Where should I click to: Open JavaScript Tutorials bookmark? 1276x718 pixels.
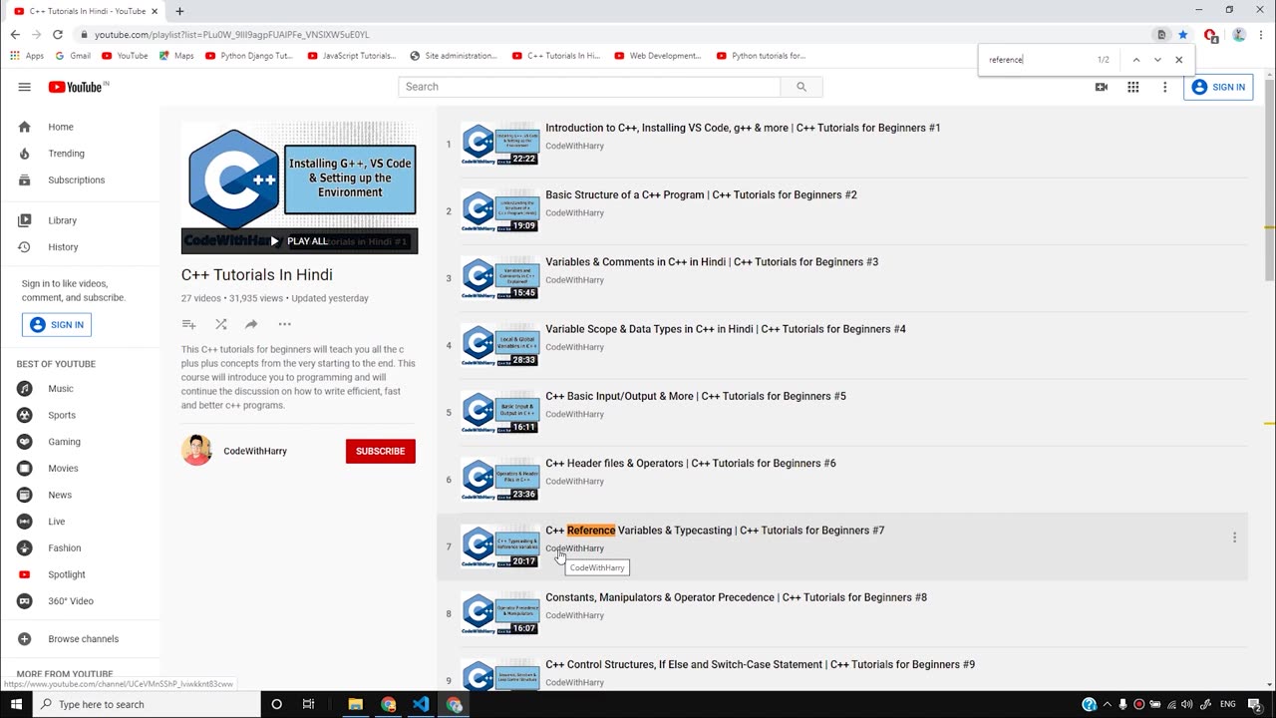point(352,56)
